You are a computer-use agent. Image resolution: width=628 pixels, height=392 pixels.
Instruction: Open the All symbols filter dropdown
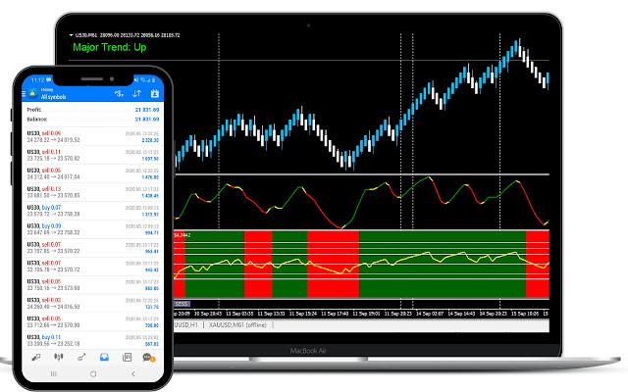[53, 97]
